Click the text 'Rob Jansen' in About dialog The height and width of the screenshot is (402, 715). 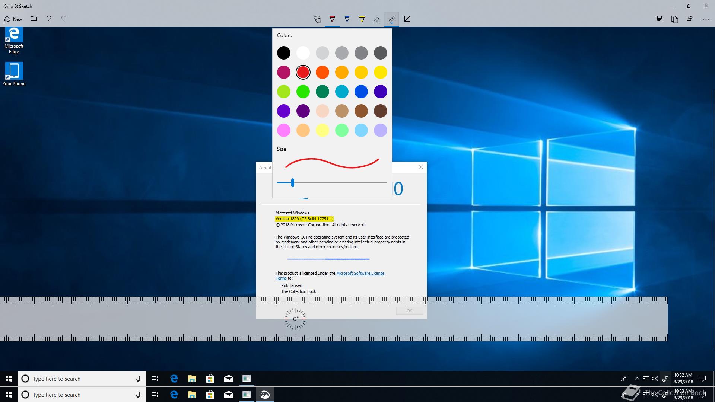[x=292, y=285]
